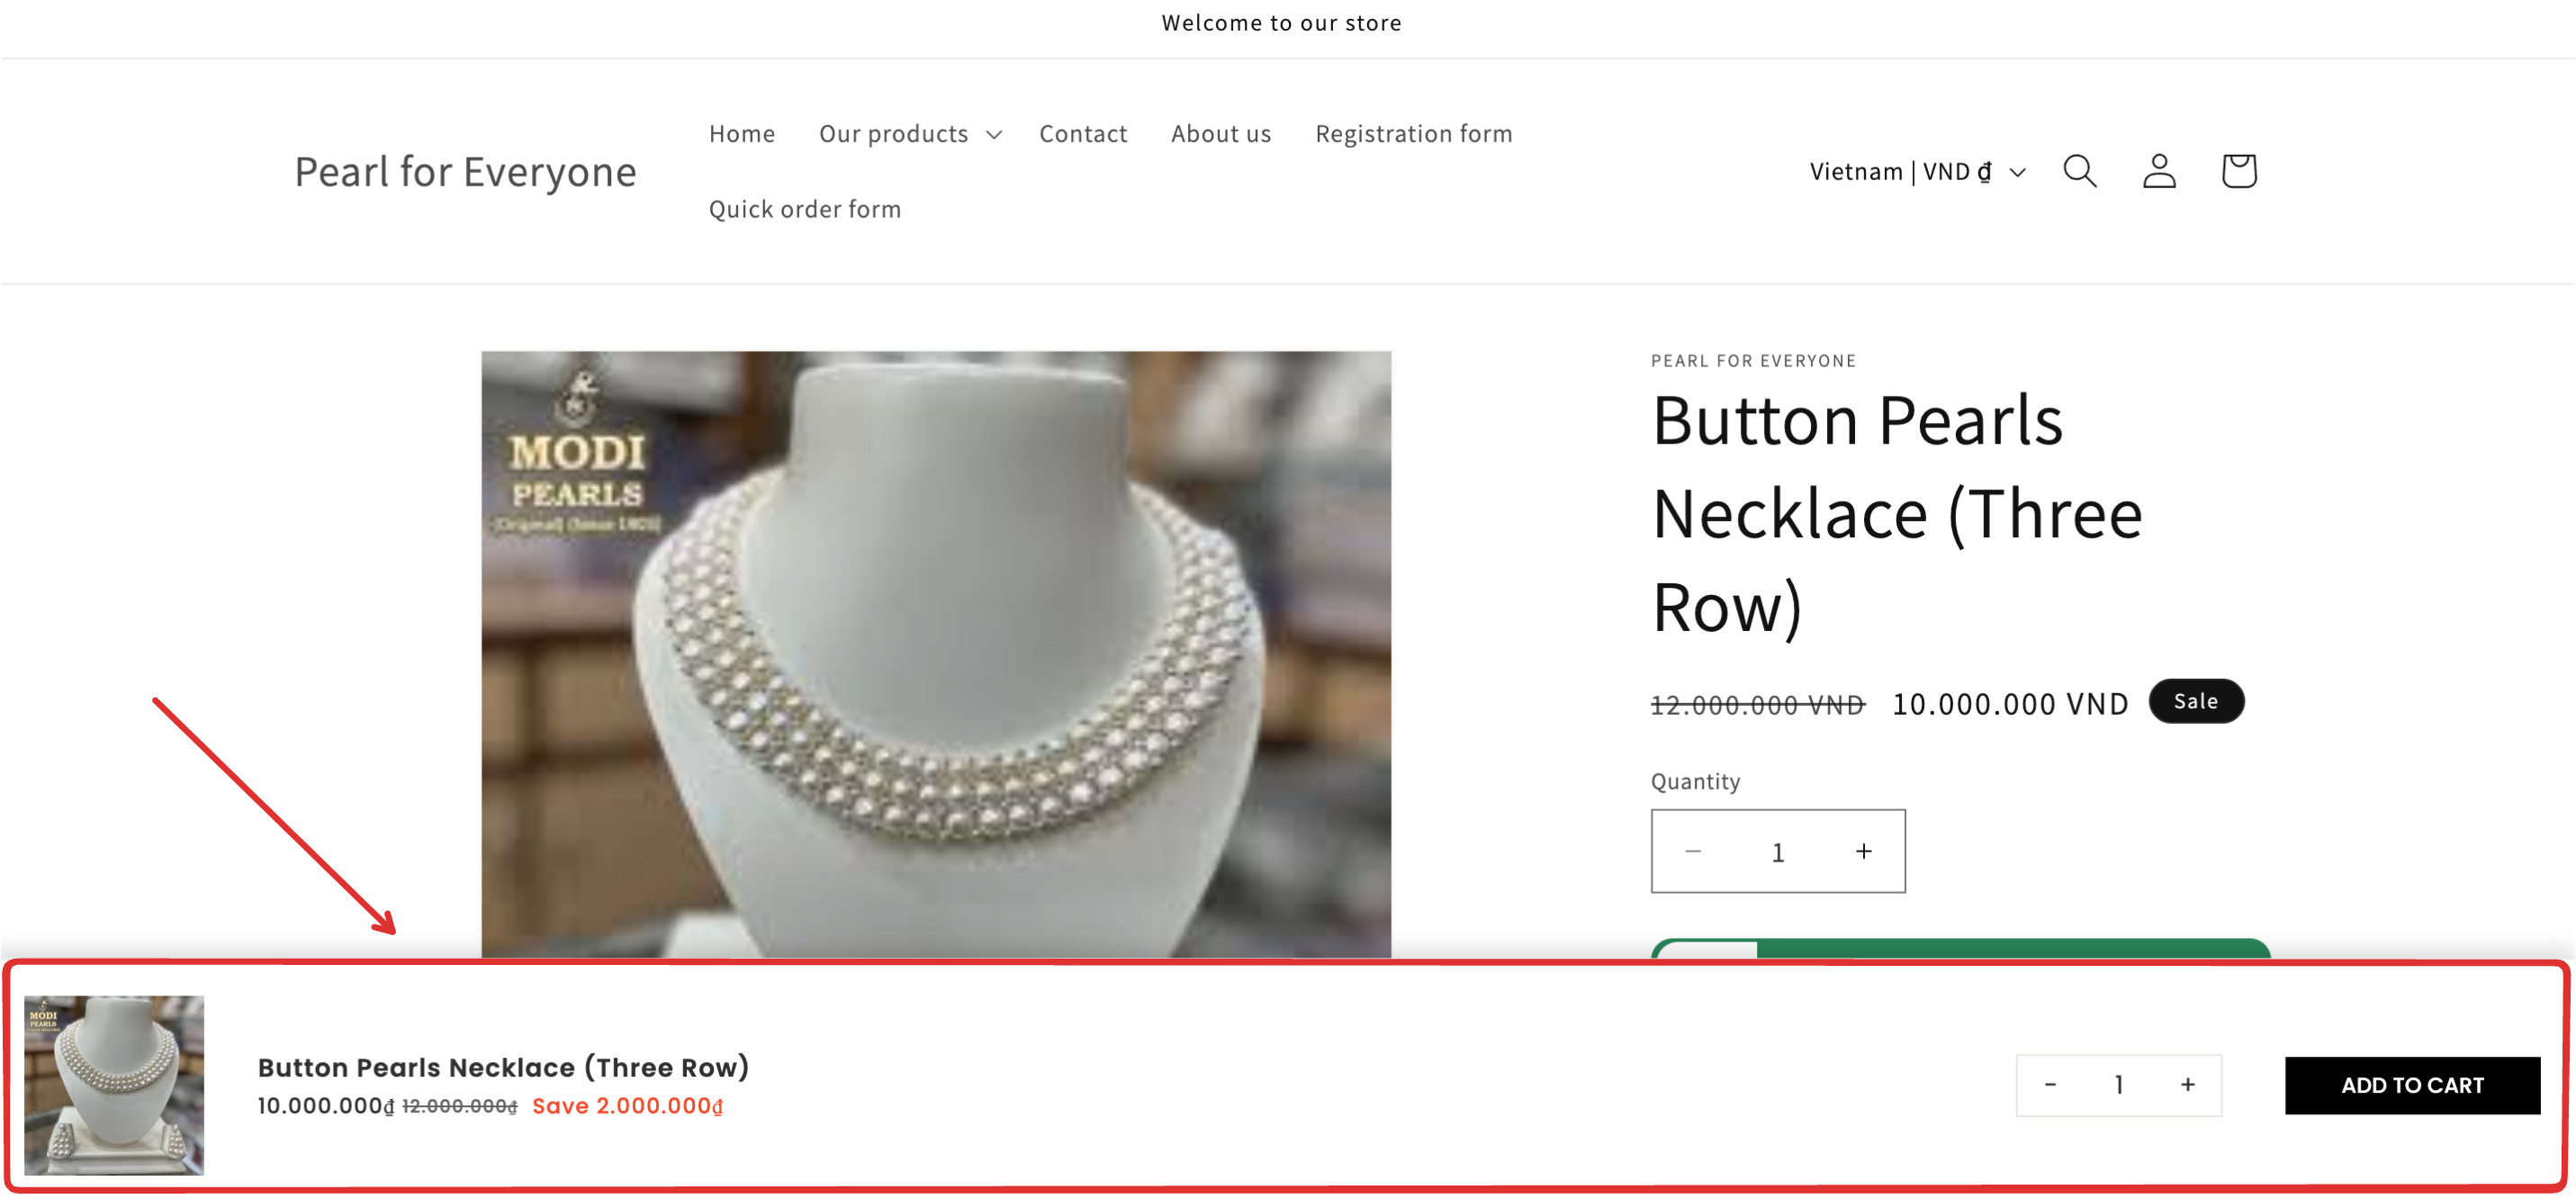Open the Quick order form link

pyautogui.click(x=804, y=209)
